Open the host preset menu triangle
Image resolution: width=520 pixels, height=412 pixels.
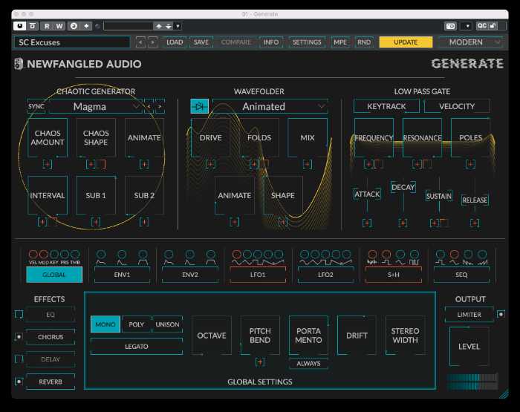pyautogui.click(x=178, y=26)
